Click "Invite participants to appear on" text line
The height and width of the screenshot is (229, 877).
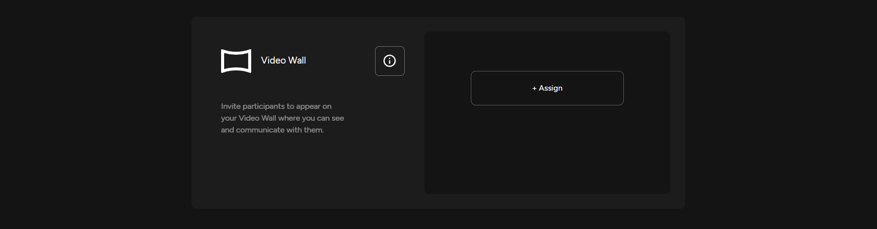[276, 106]
